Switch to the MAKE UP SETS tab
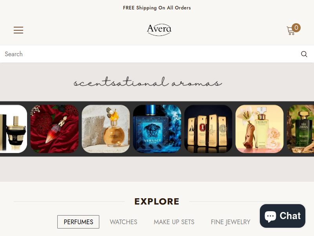 coord(174,222)
